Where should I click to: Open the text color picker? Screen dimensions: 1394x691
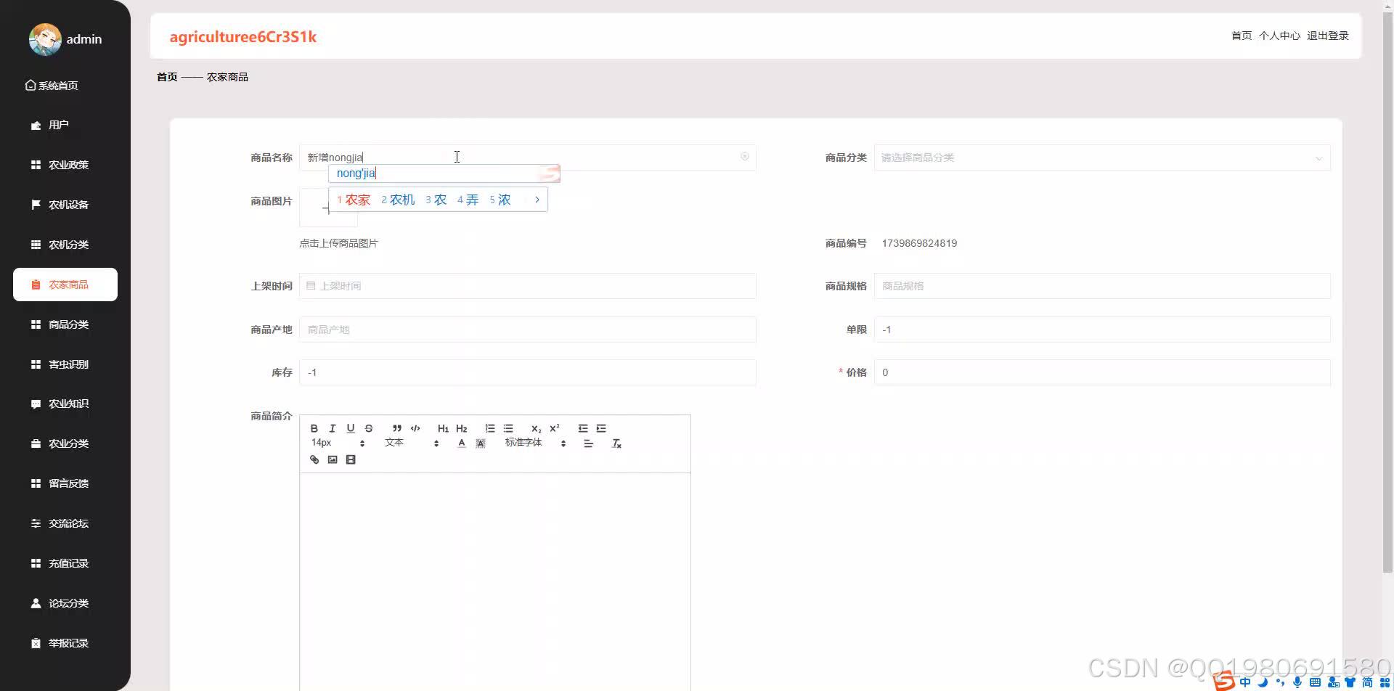point(462,443)
